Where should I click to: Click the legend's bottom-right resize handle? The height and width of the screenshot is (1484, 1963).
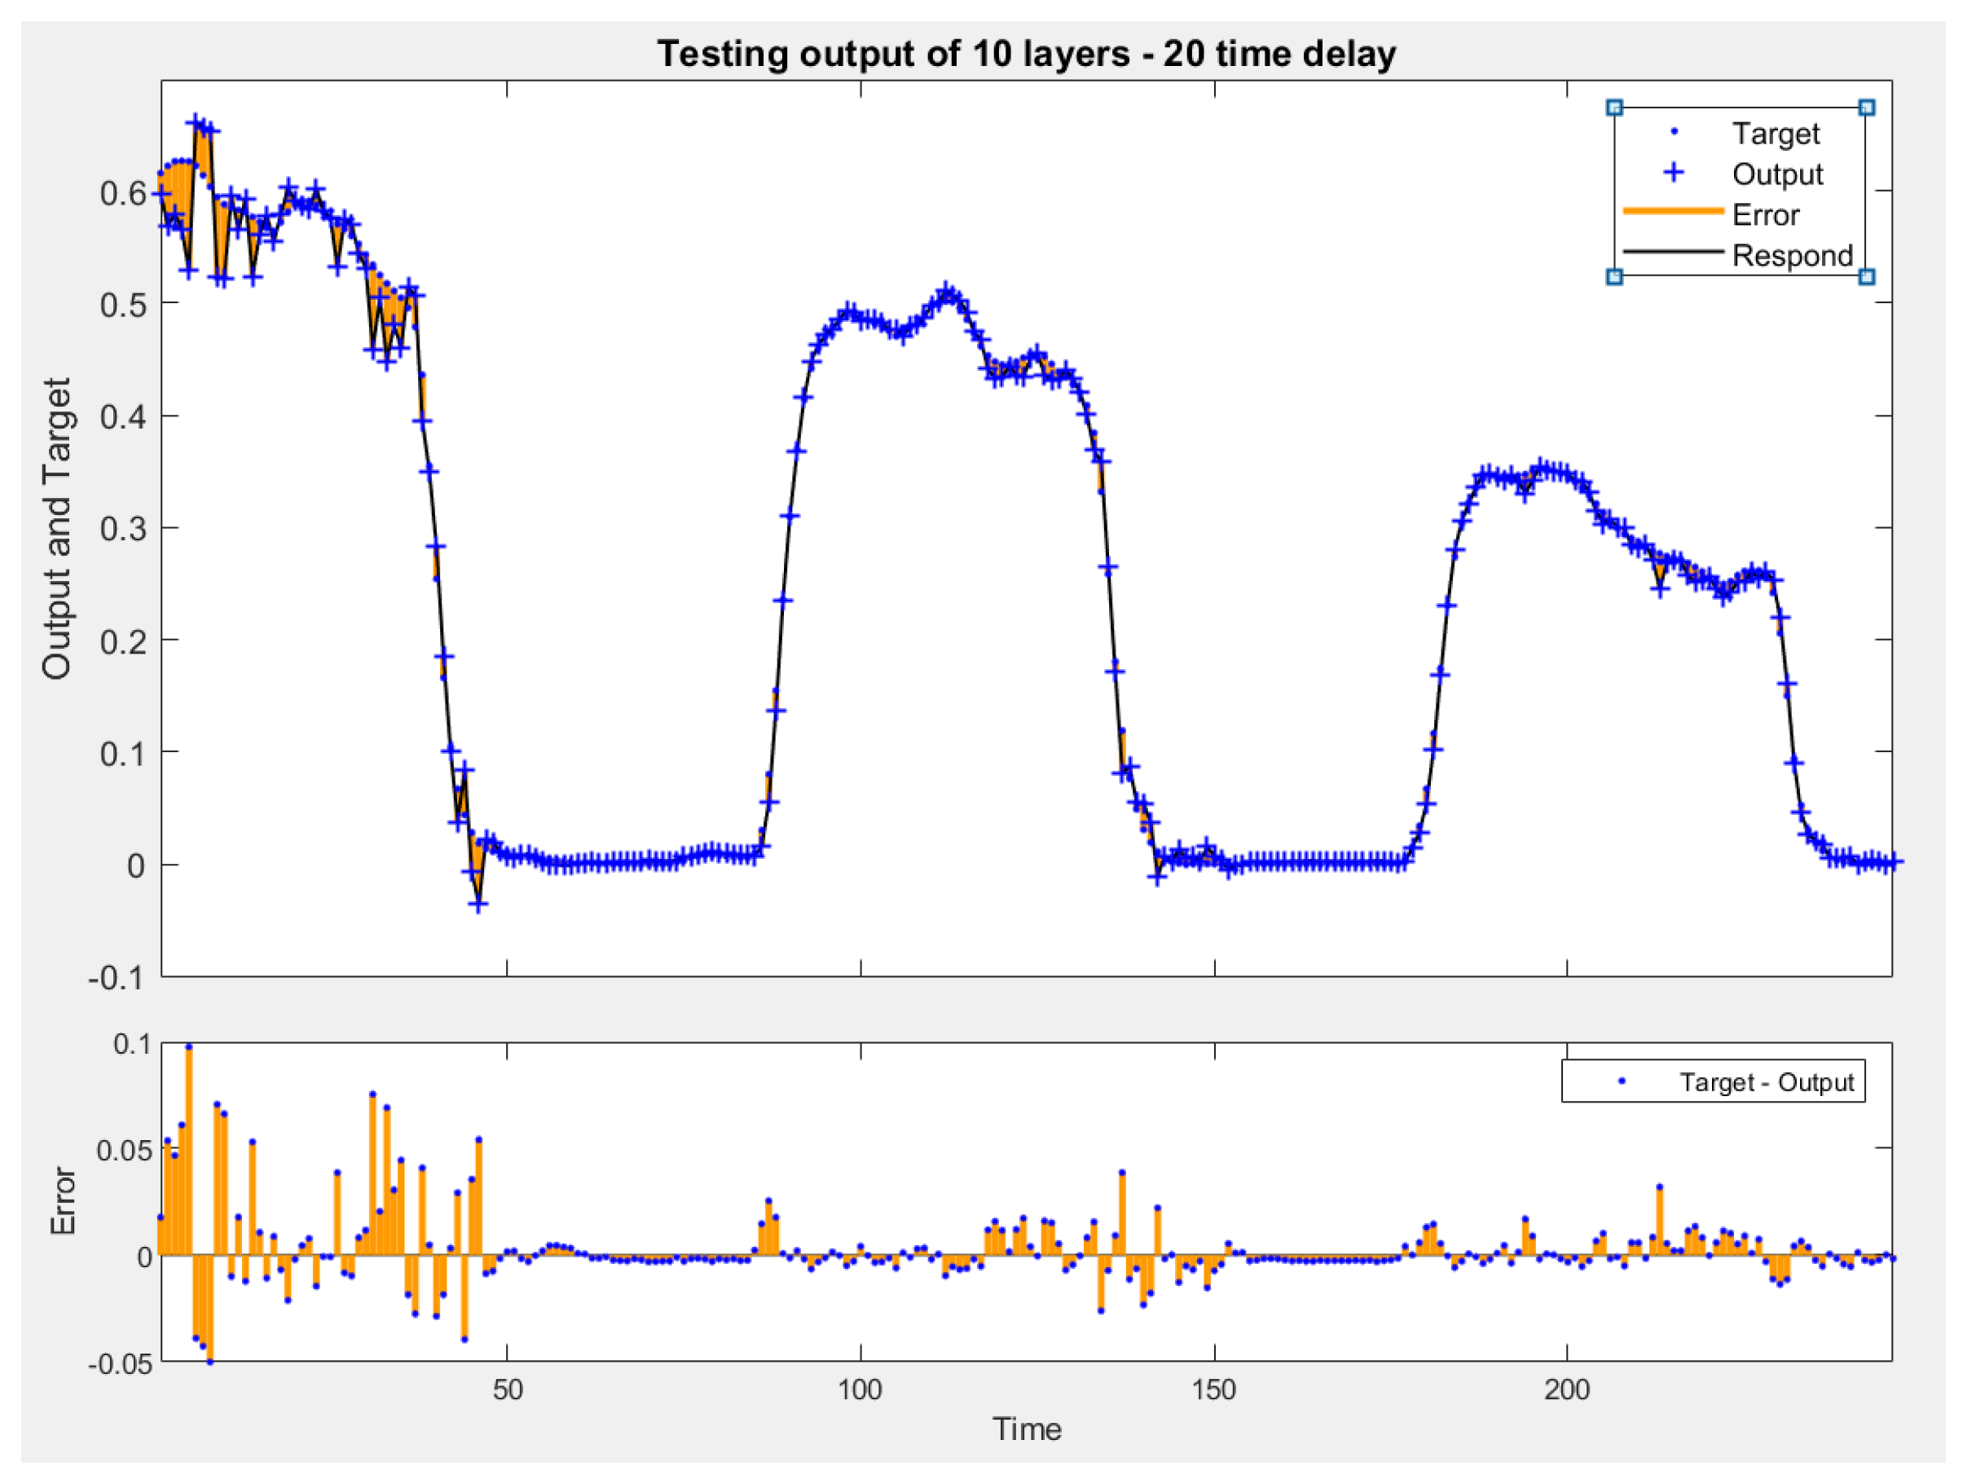pyautogui.click(x=1866, y=277)
